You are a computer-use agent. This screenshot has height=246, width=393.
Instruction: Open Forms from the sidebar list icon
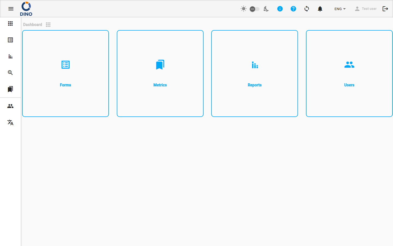[10, 40]
